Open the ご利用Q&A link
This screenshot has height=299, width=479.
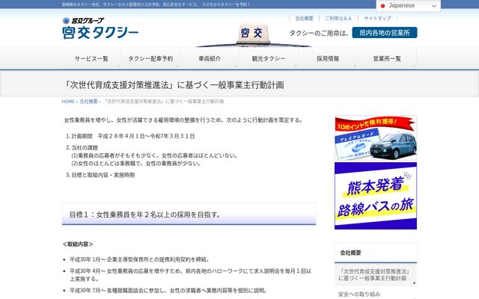[x=338, y=18]
